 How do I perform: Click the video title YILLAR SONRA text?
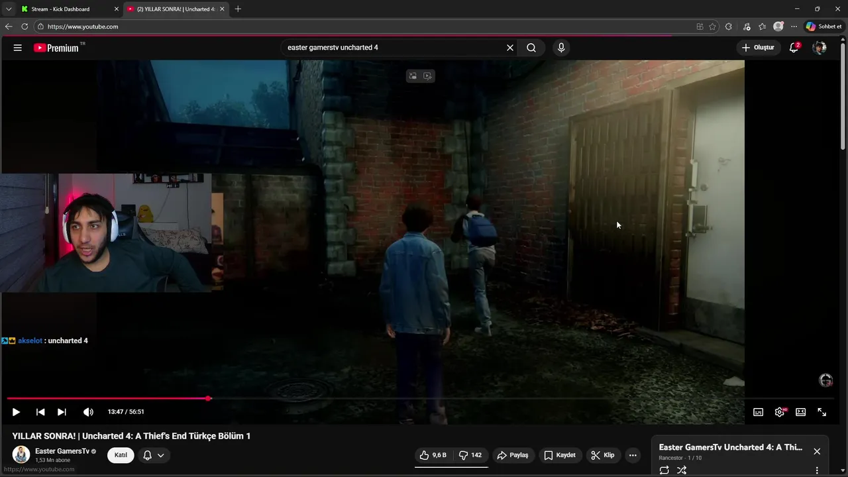click(x=131, y=436)
